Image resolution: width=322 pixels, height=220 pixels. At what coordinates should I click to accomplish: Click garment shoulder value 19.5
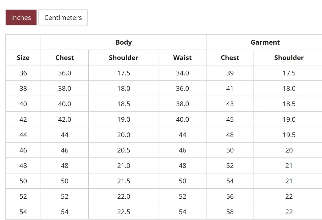(x=289, y=135)
